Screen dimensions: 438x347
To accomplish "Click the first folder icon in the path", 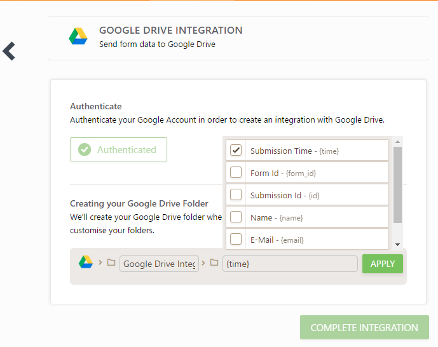I will [x=111, y=262].
